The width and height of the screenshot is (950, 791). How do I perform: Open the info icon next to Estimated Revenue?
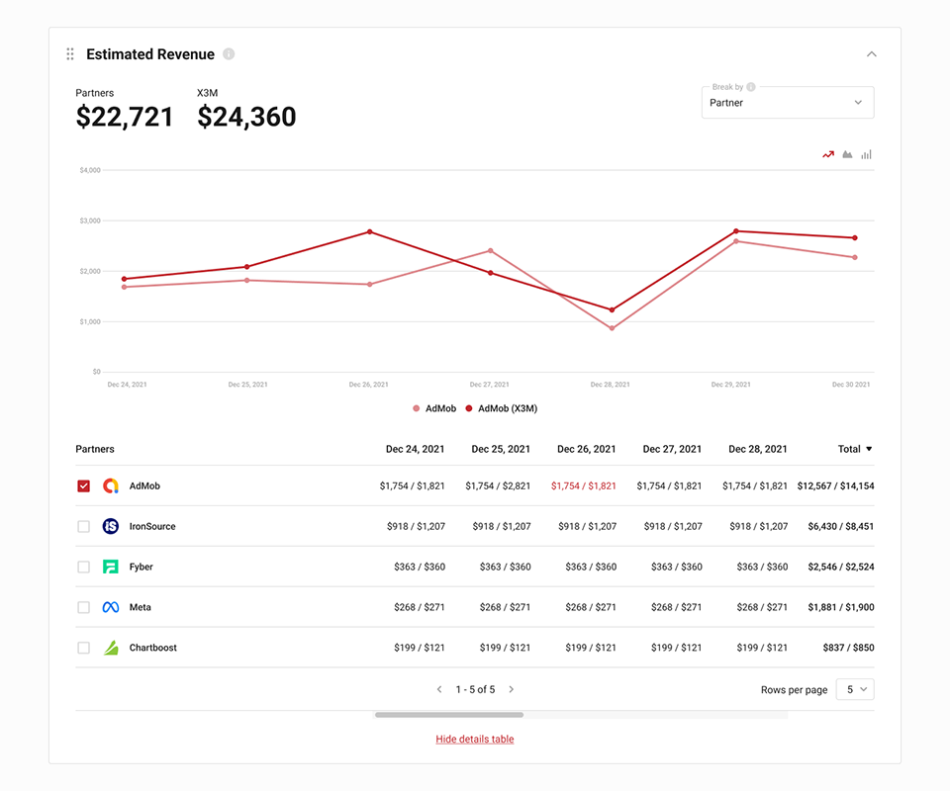(229, 53)
